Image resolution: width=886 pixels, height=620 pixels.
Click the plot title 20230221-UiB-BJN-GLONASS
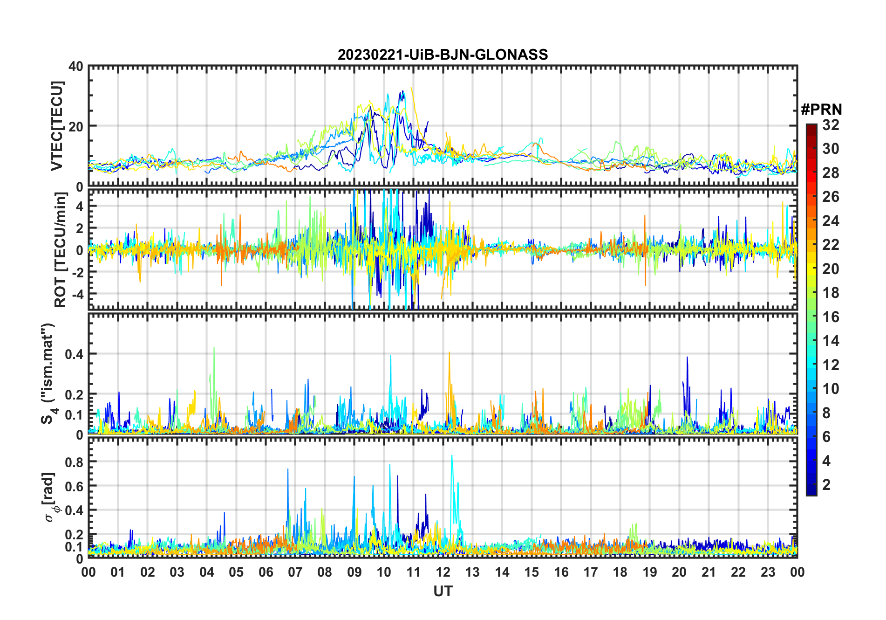[443, 55]
